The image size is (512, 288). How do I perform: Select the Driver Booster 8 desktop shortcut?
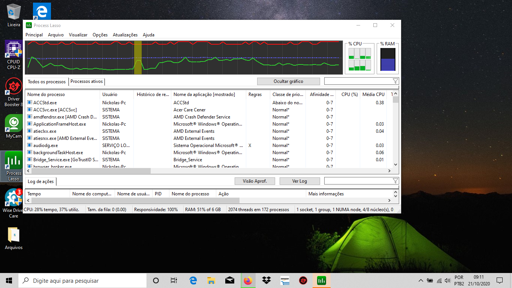tap(14, 92)
